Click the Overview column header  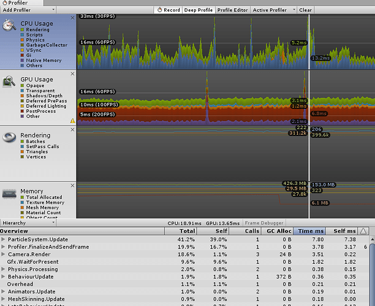coord(82,231)
